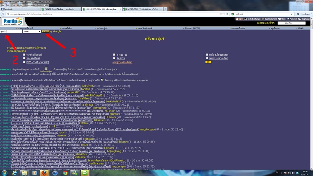The height and width of the screenshot is (176, 313).
Task: Open the Tech-Exchange section
Action: (x=252, y=19)
